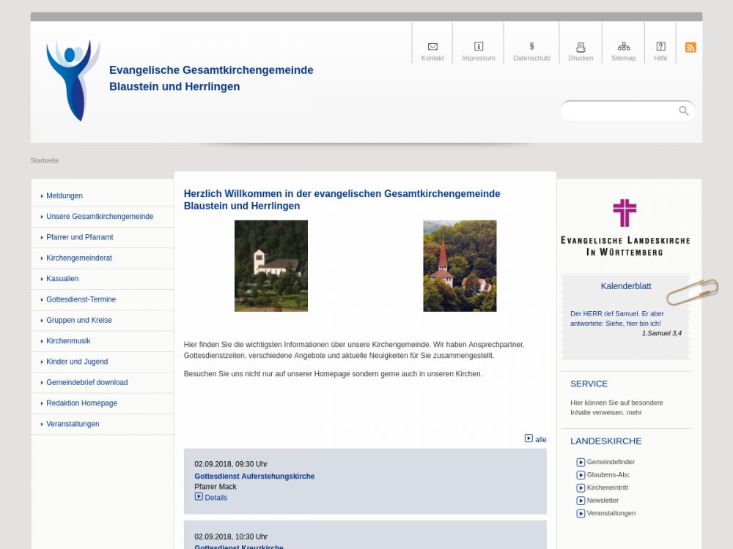Click the 'alle' link above events
The image size is (733, 549).
540,439
